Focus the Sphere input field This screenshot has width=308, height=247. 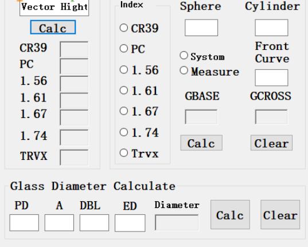(x=201, y=28)
